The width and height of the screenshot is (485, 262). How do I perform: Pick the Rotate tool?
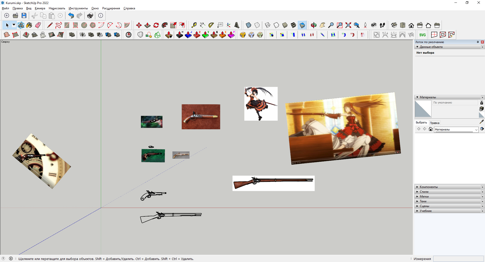(x=156, y=25)
